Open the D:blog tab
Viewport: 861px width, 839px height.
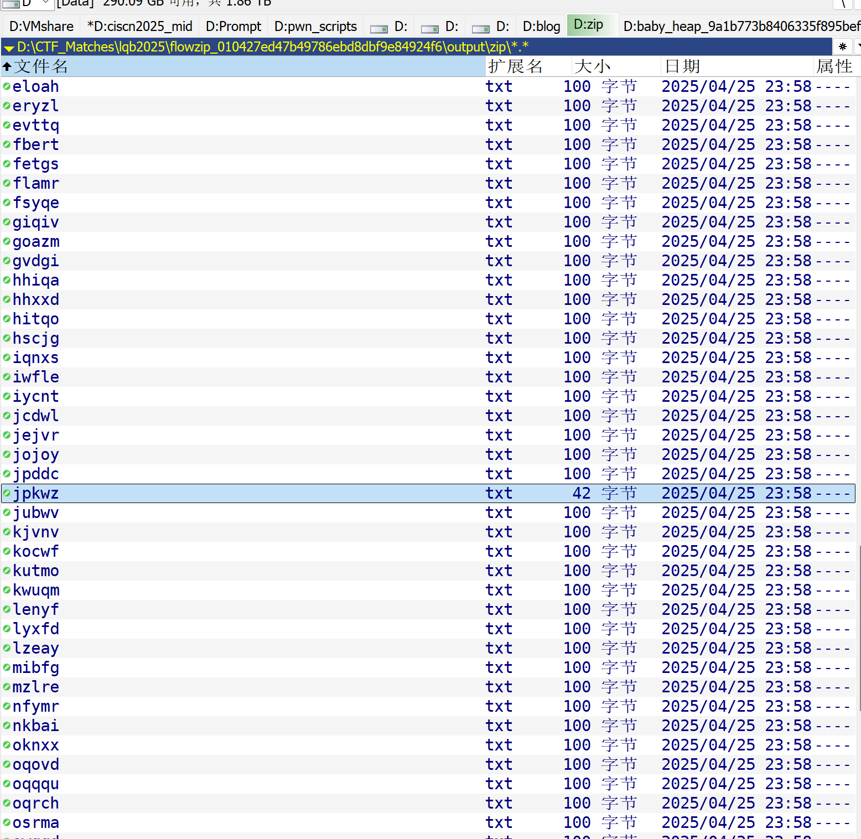pyautogui.click(x=541, y=26)
